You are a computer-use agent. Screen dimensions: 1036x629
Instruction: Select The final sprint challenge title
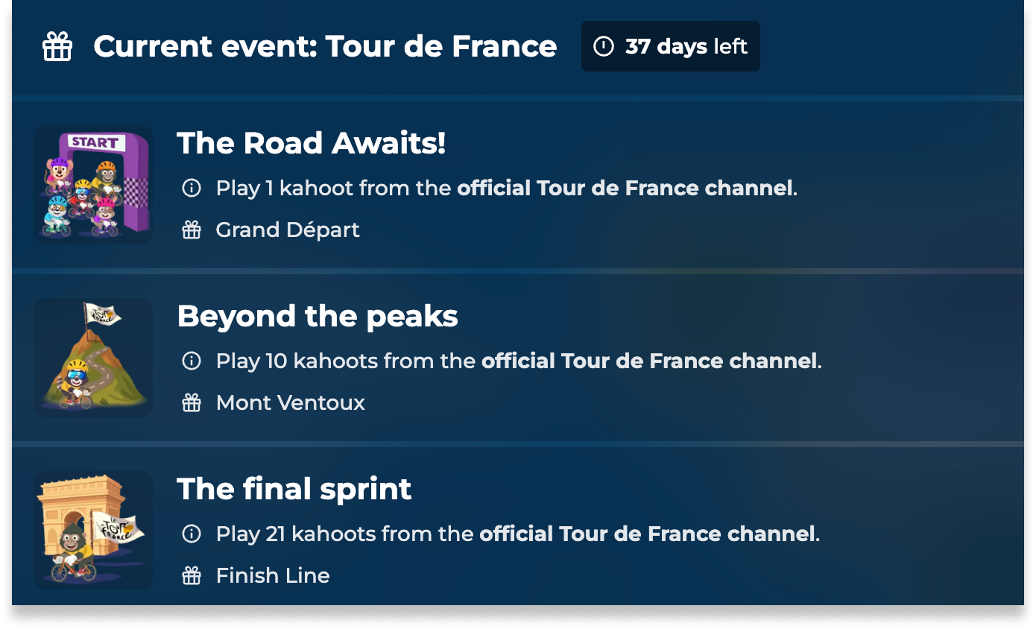294,489
